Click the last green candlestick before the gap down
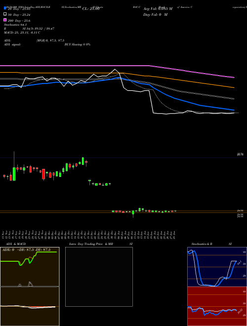This screenshot has height=326, width=247. (x=83, y=161)
